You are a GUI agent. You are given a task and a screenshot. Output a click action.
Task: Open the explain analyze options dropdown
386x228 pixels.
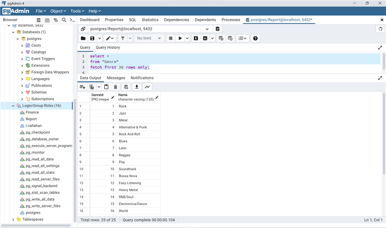[212, 38]
